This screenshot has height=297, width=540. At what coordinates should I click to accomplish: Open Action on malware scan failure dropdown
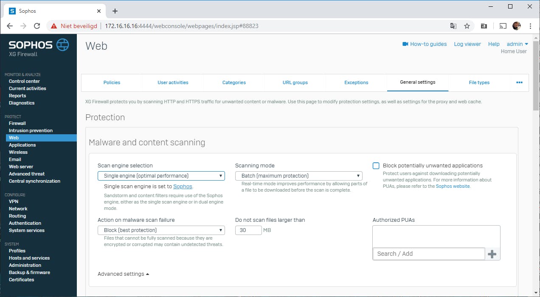161,230
